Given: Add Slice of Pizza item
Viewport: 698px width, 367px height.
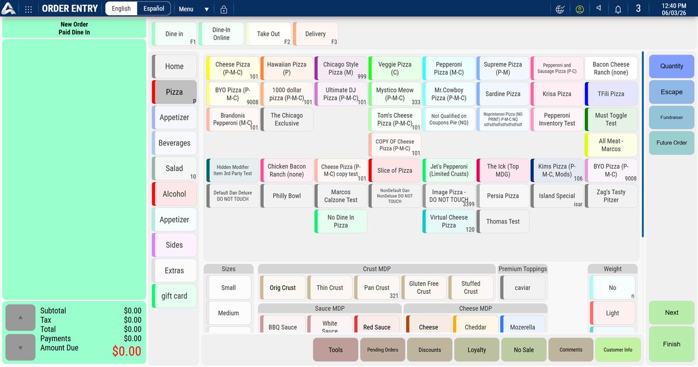Looking at the screenshot, I should point(395,170).
